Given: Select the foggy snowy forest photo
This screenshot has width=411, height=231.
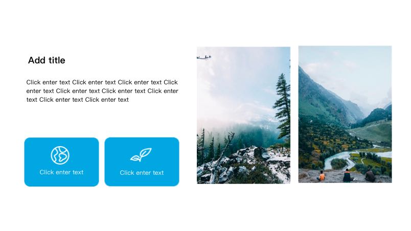Looking at the screenshot, I should (x=243, y=115).
